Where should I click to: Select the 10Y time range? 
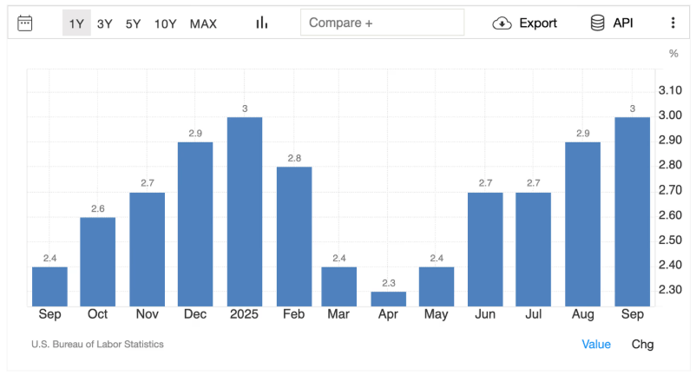click(x=166, y=23)
